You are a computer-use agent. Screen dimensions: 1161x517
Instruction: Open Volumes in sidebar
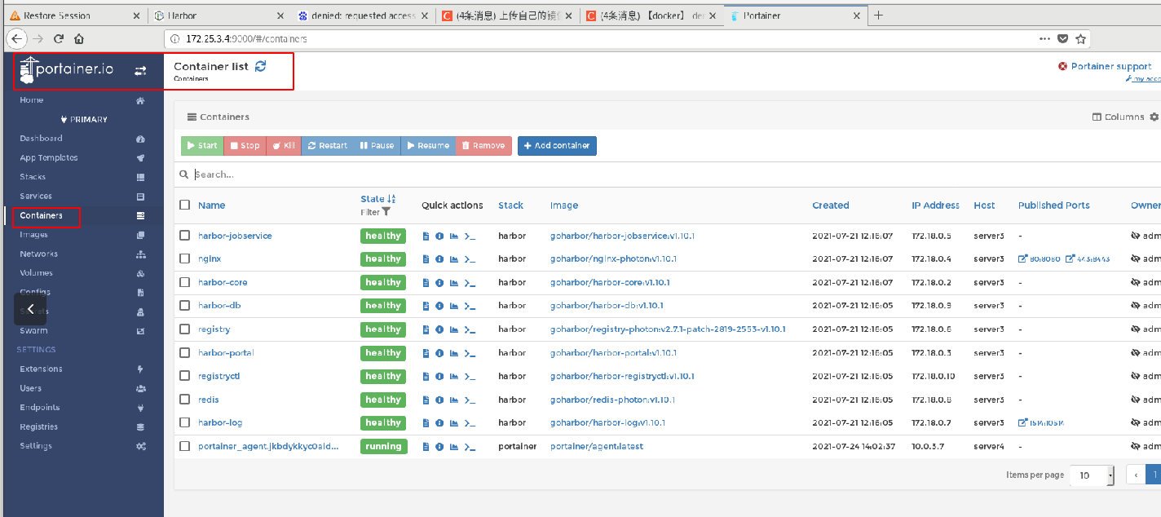click(x=36, y=273)
